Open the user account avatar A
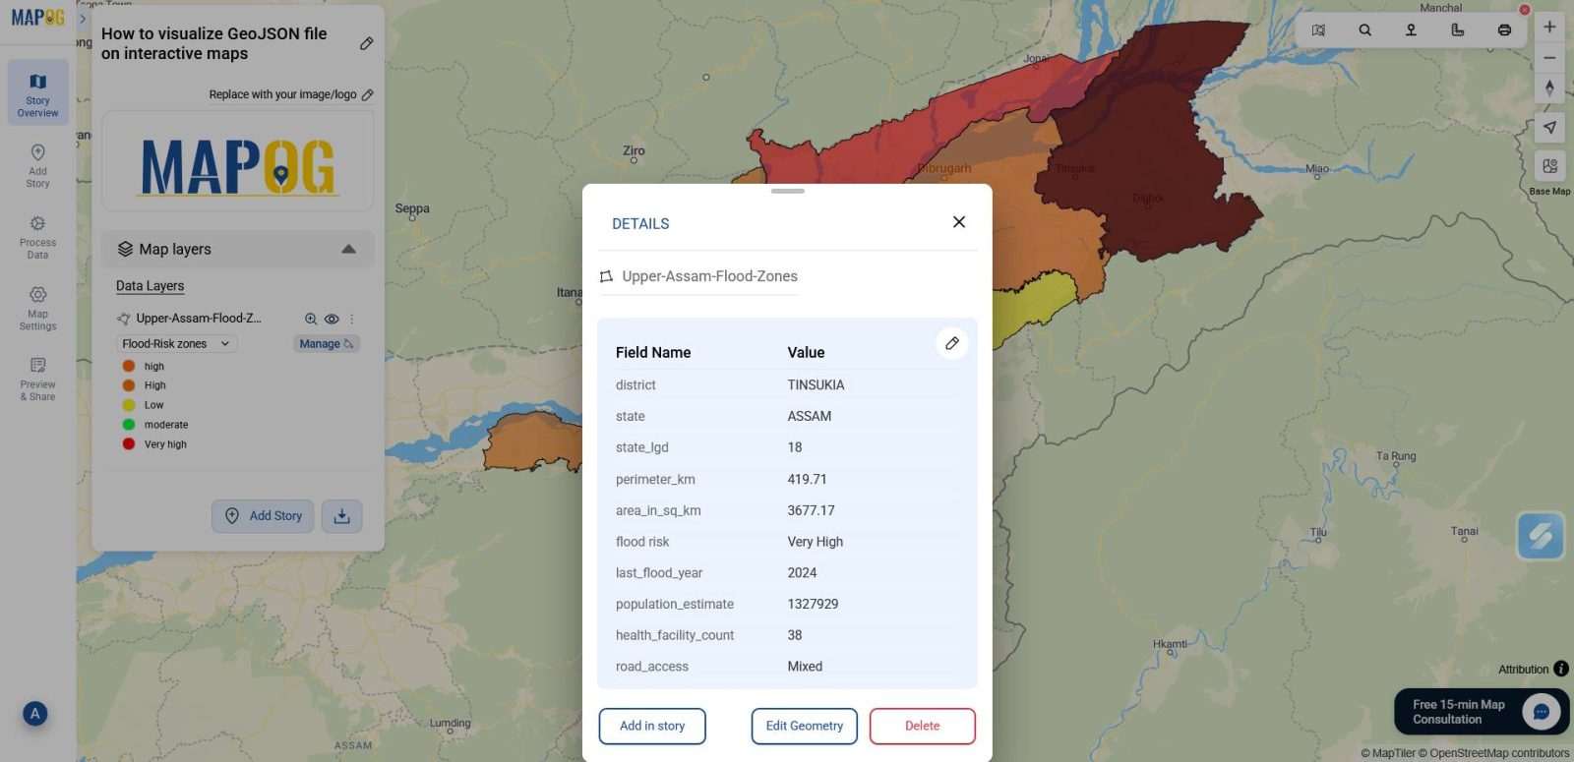The width and height of the screenshot is (1574, 762). tap(34, 714)
